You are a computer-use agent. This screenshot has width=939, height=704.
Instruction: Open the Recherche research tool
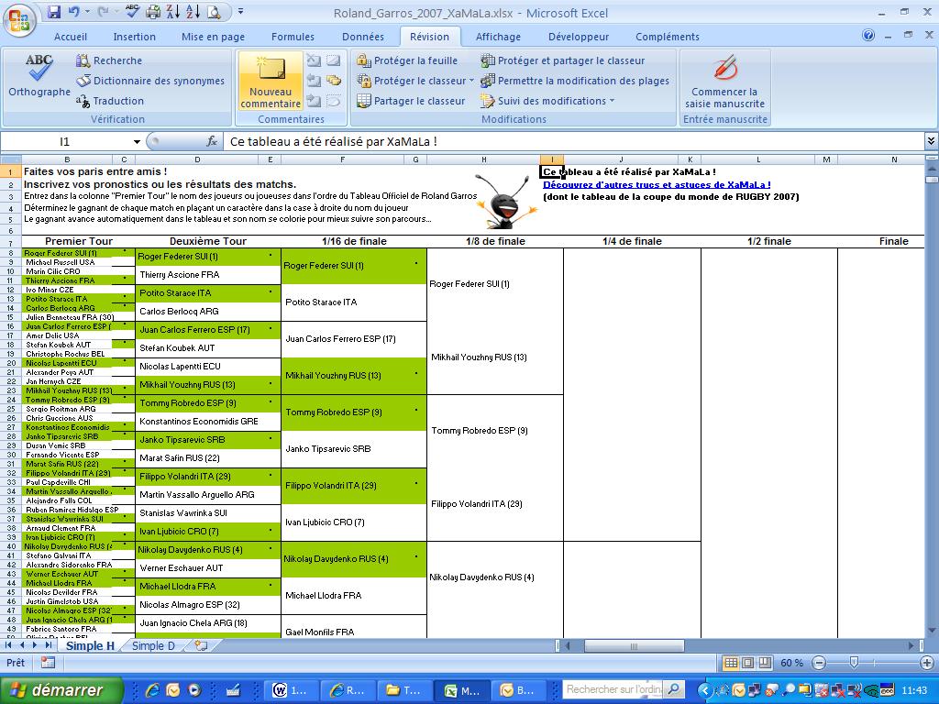pos(110,60)
